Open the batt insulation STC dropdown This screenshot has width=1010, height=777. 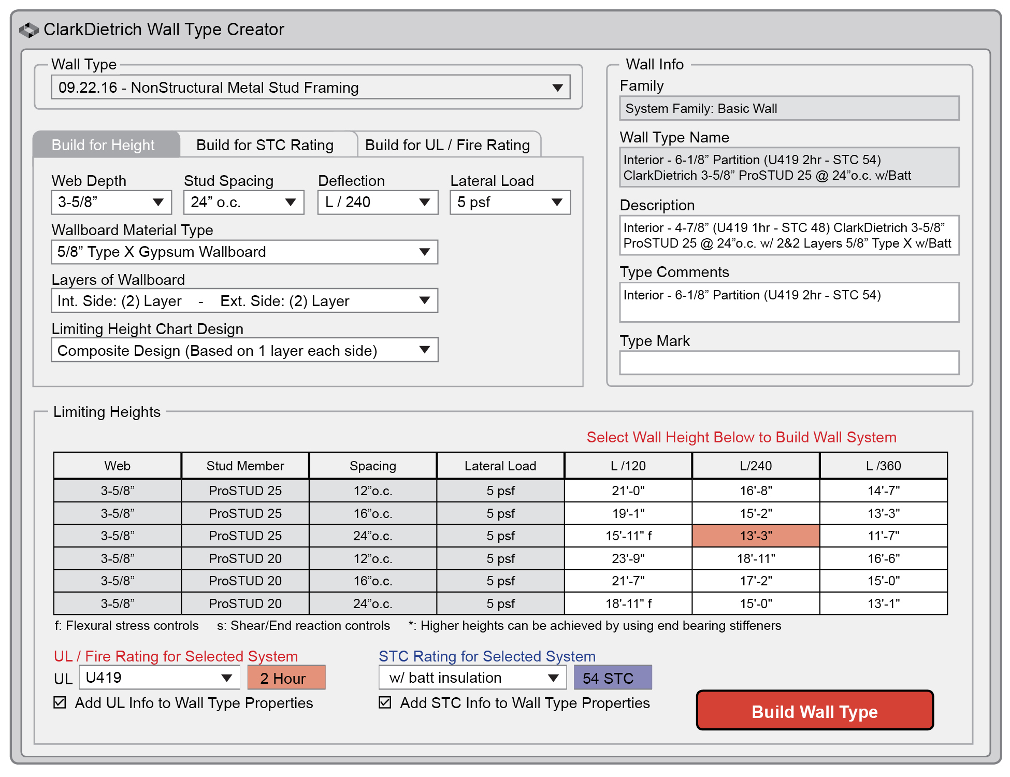pyautogui.click(x=472, y=678)
